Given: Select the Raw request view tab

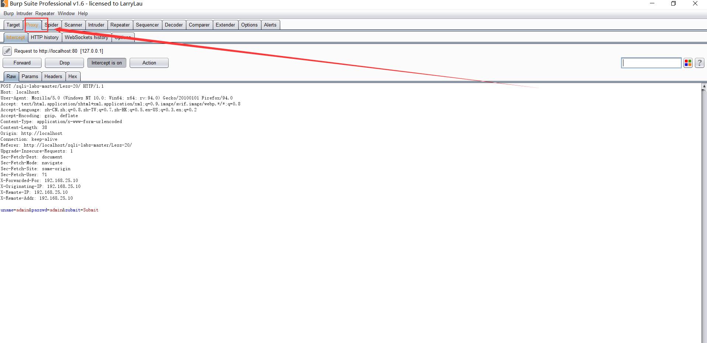Looking at the screenshot, I should (11, 77).
